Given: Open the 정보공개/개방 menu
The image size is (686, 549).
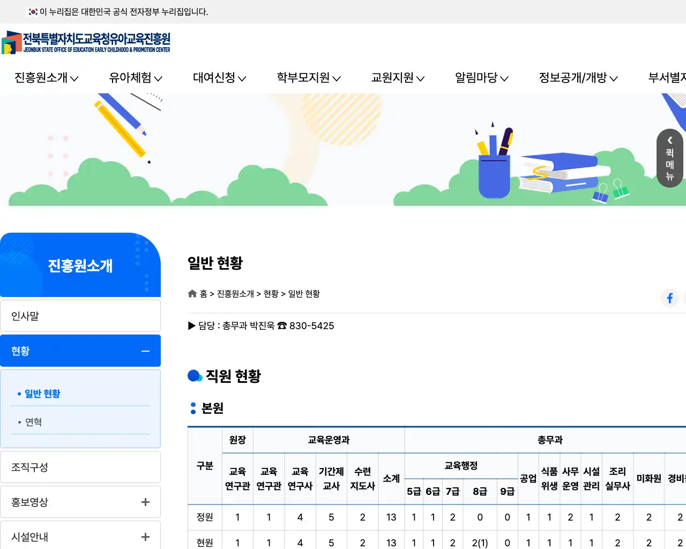Looking at the screenshot, I should tap(578, 78).
